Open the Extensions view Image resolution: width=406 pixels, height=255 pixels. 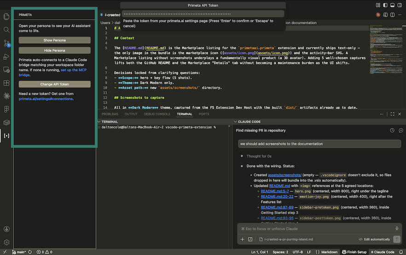coord(6,83)
